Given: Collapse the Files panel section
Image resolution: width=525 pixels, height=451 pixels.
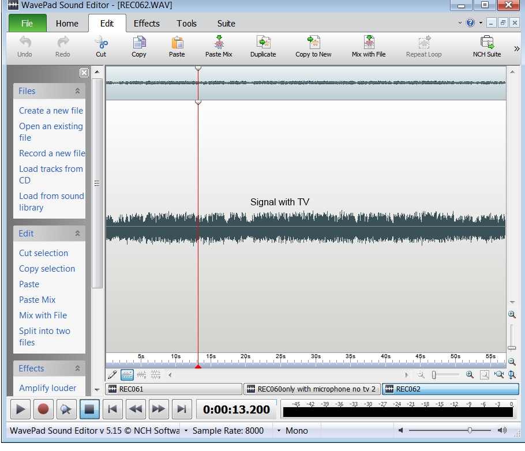Looking at the screenshot, I should (77, 91).
